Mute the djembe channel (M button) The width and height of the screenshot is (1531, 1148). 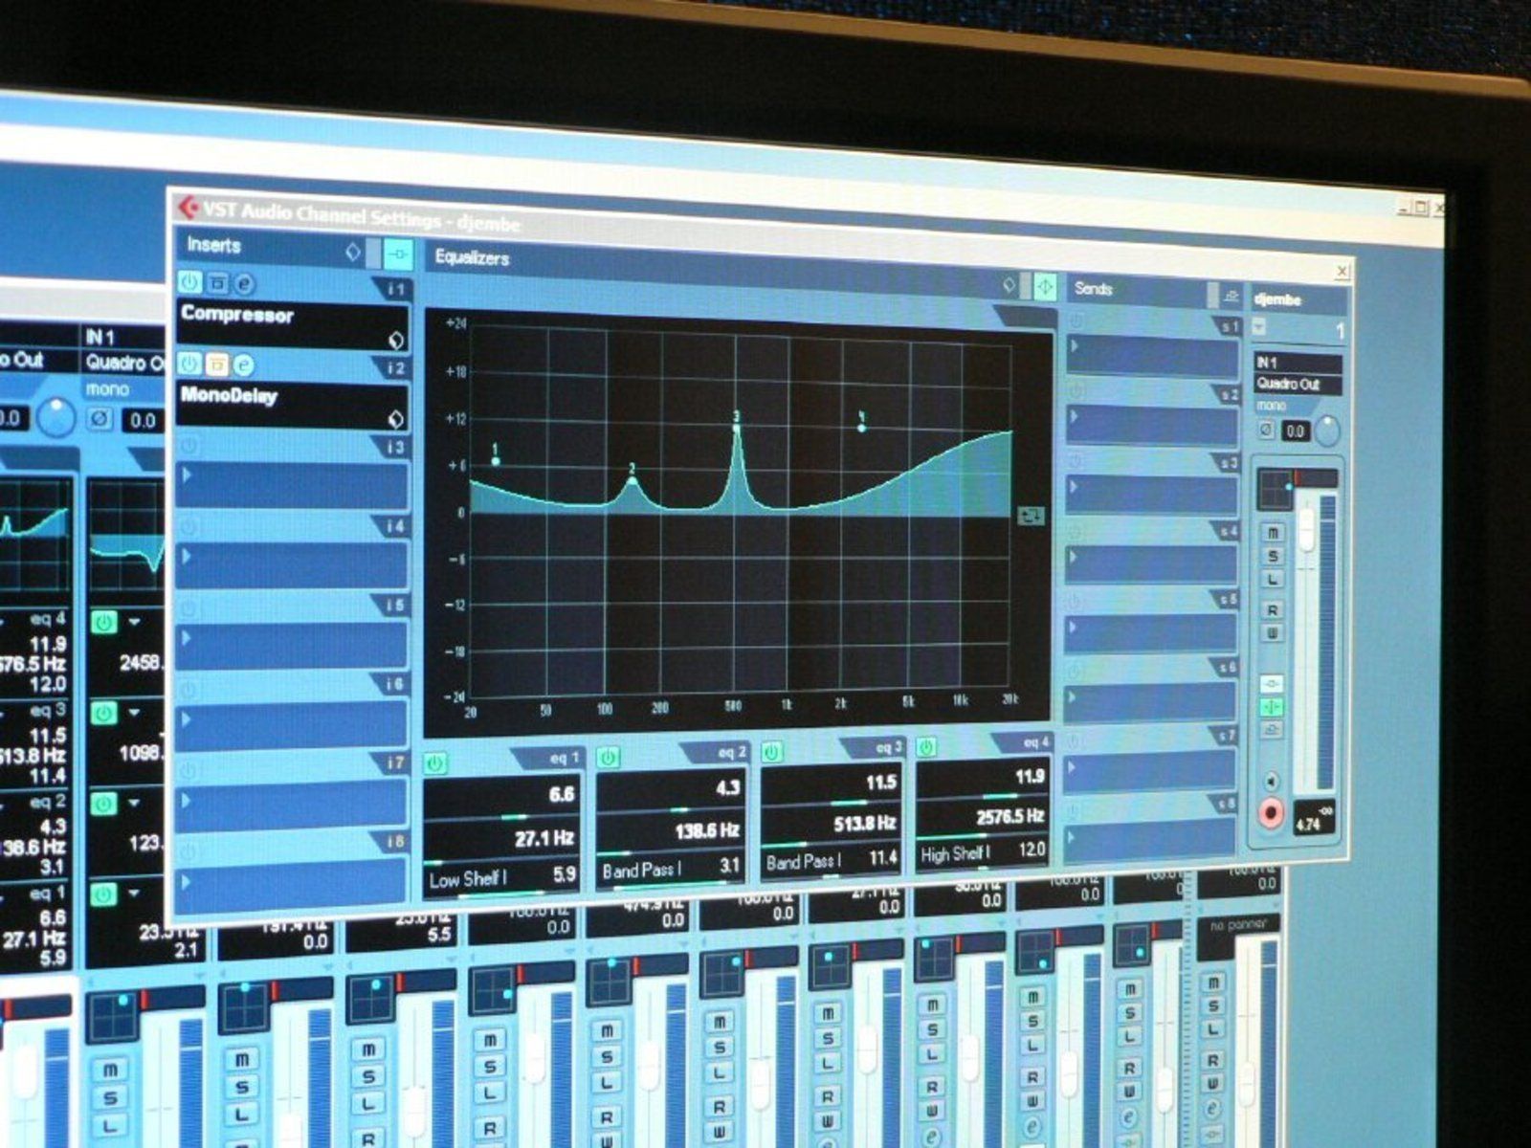point(1273,534)
